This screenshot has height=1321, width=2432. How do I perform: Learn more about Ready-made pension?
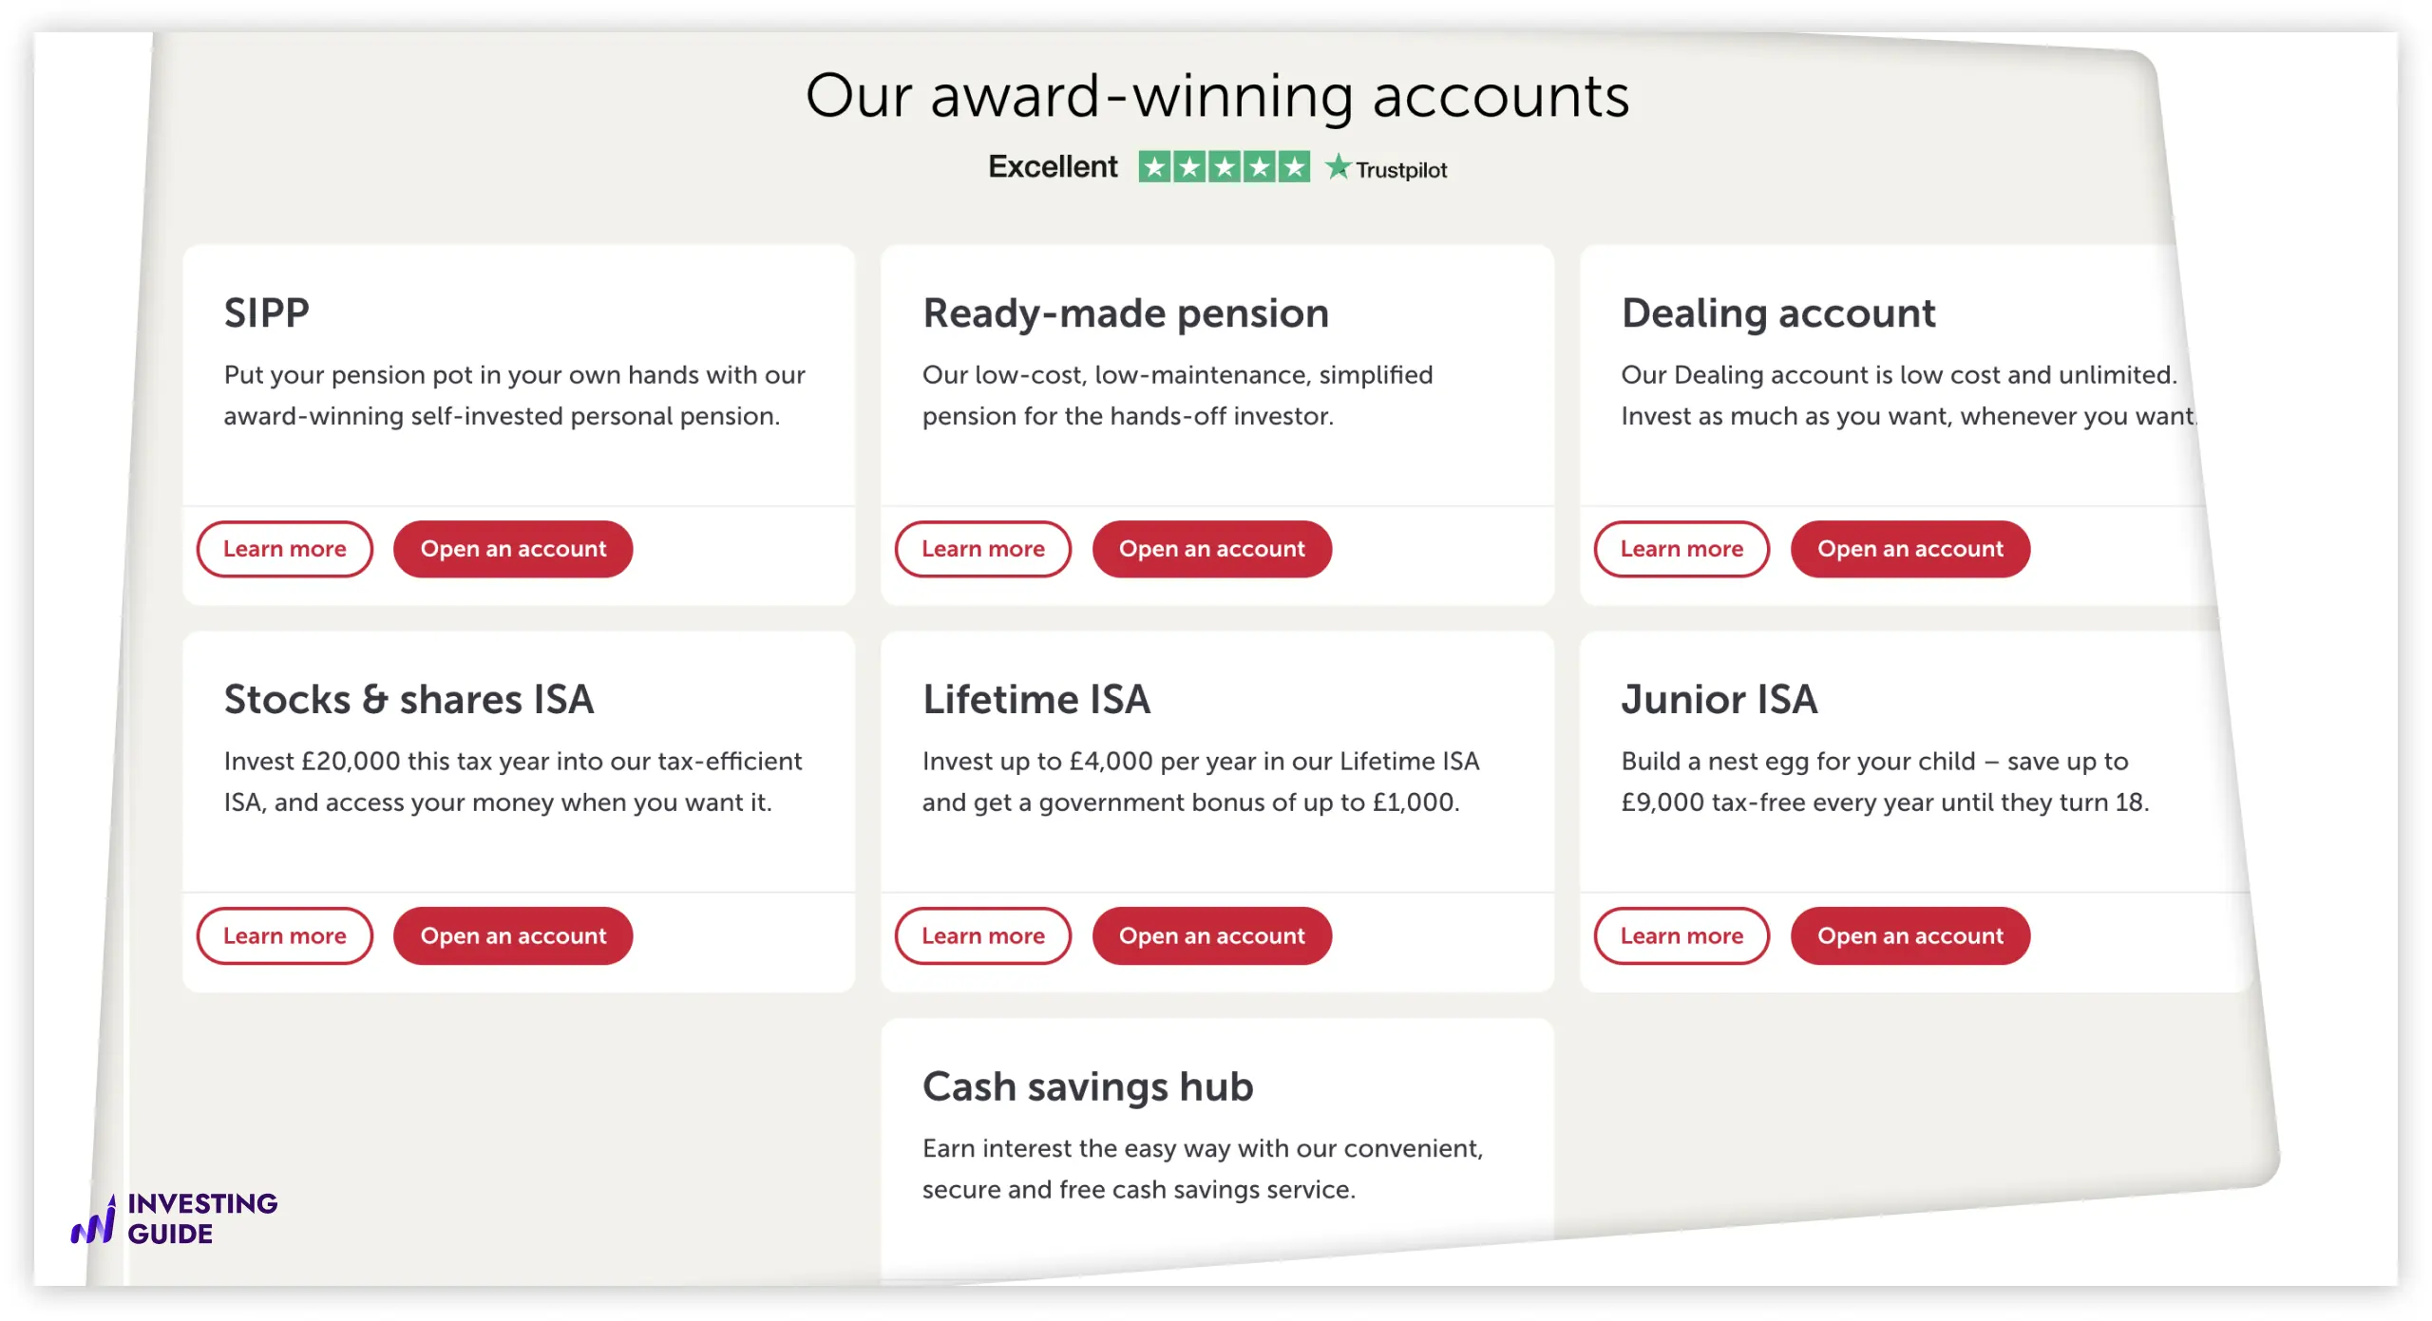pyautogui.click(x=982, y=549)
